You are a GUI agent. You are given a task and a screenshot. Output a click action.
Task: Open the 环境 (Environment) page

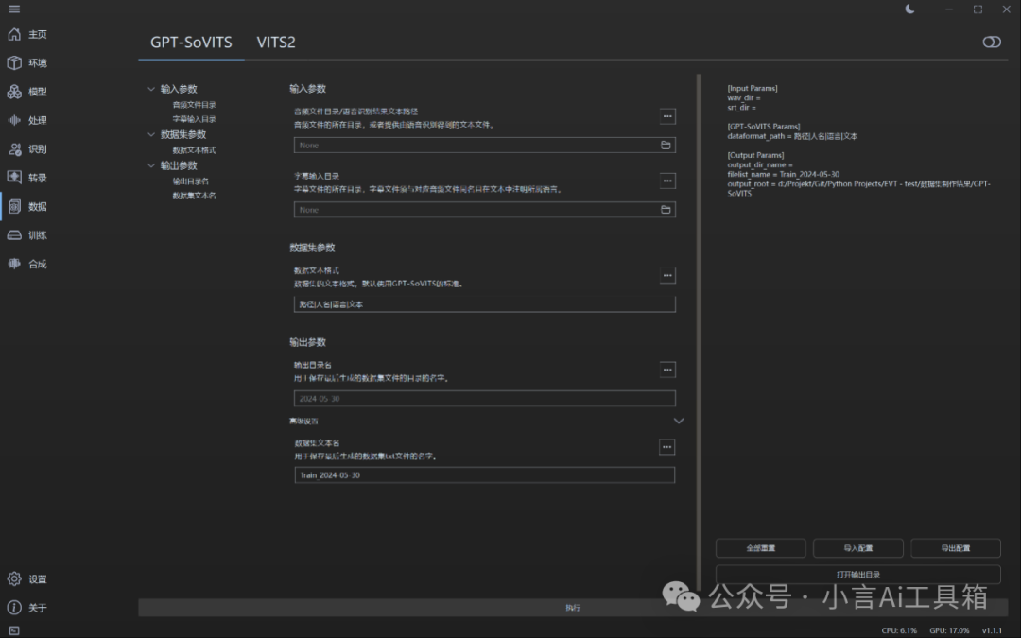(27, 63)
